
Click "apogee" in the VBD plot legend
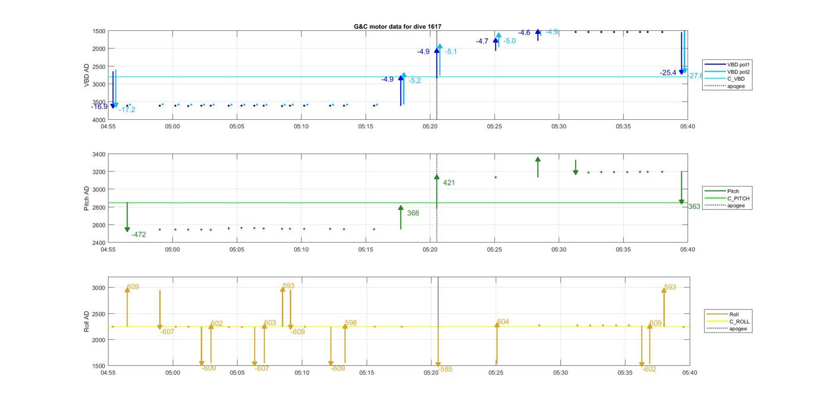point(736,86)
